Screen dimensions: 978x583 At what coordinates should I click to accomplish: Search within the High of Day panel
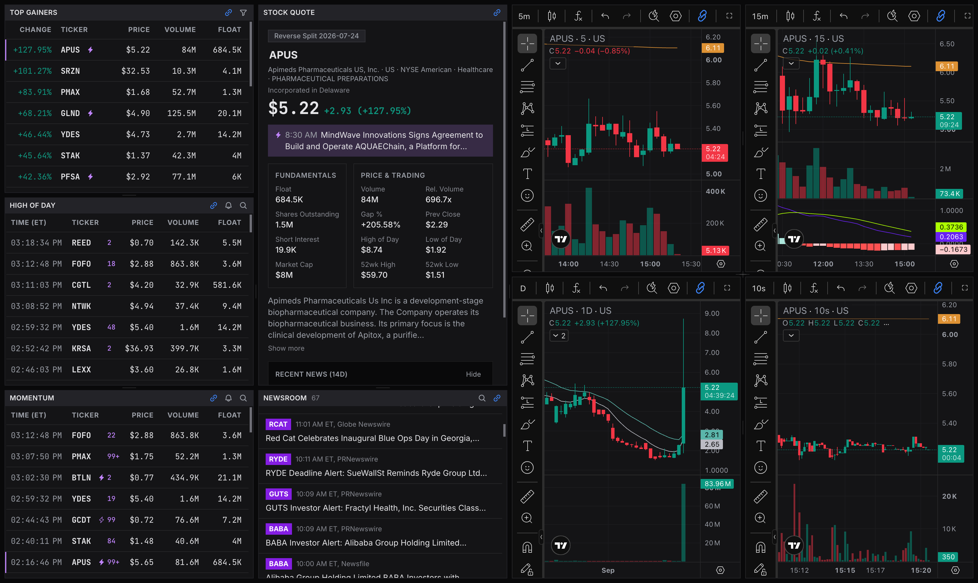click(x=243, y=205)
